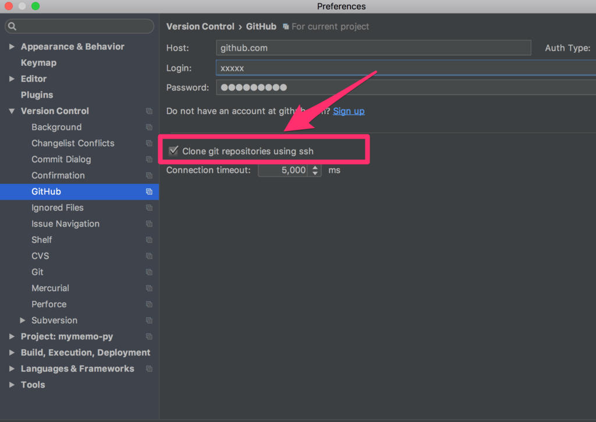Select Ignored Files settings
Viewport: 596px width, 422px height.
(x=58, y=208)
